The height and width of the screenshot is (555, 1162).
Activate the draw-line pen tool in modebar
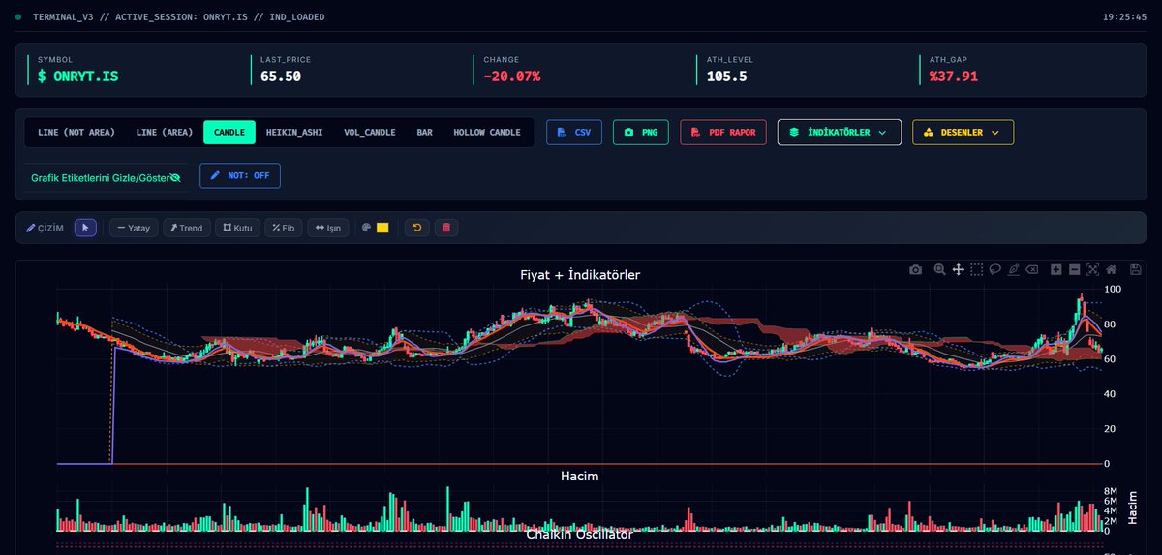click(x=1014, y=270)
